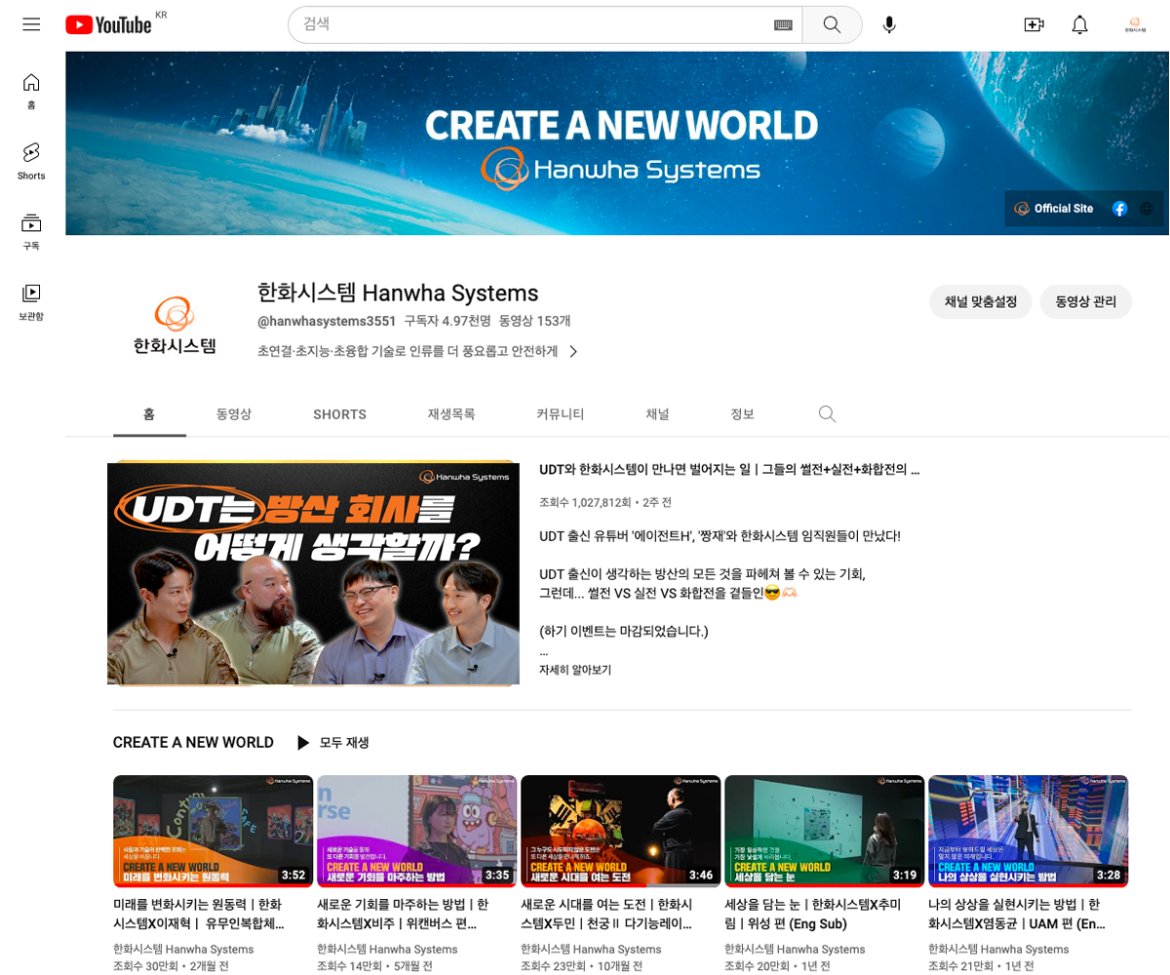The height and width of the screenshot is (975, 1170).
Task: Click 동영상 관리 button
Action: coord(1086,302)
